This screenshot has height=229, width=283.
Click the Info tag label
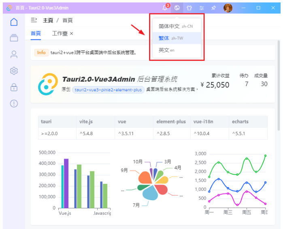click(41, 52)
